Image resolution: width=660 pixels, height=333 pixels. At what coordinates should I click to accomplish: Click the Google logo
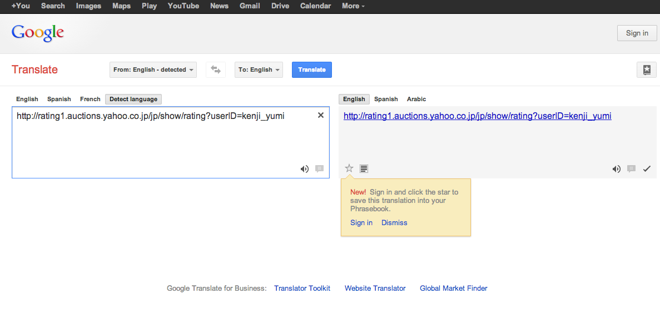coord(37,33)
